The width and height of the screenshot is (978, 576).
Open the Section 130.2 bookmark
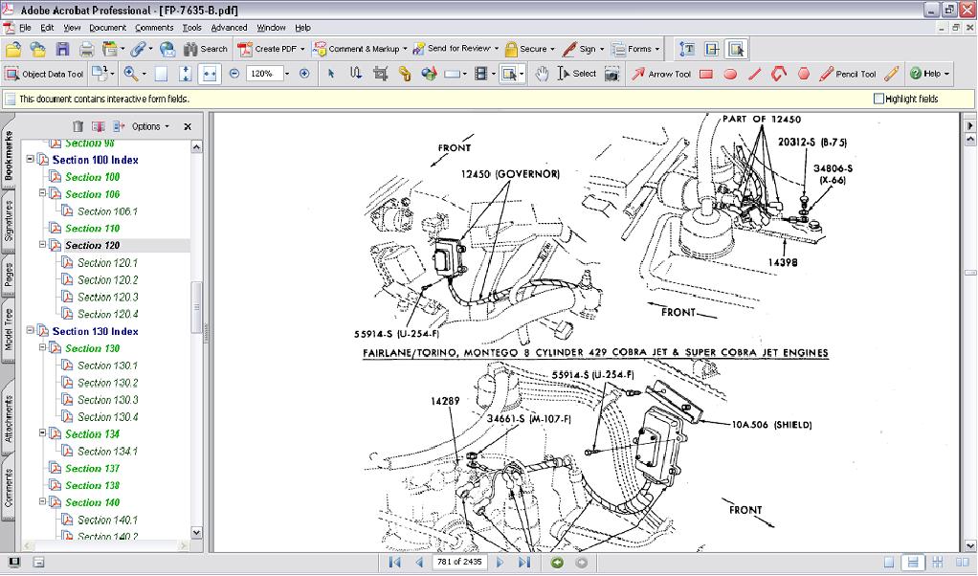(x=107, y=383)
